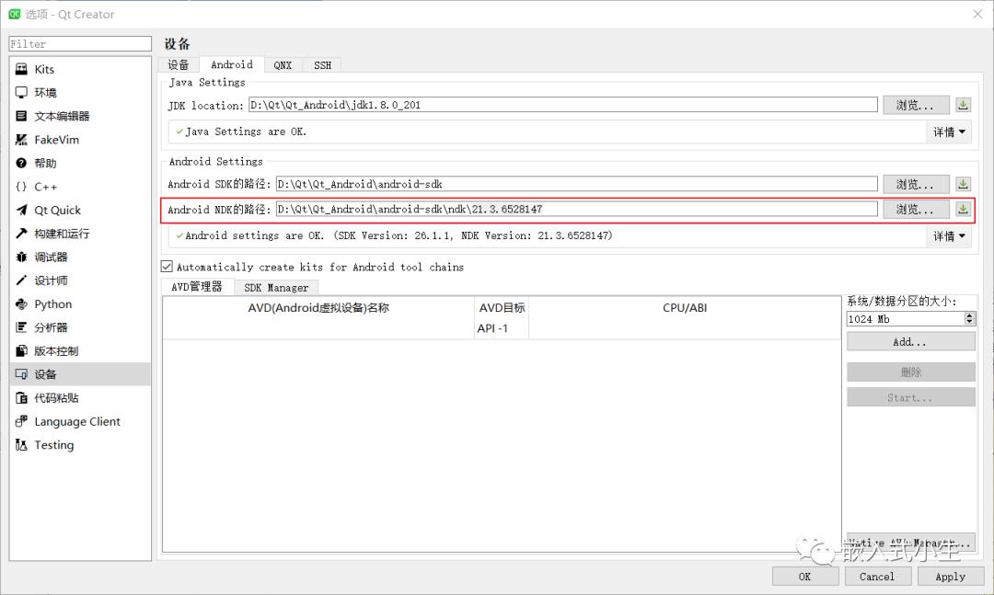
Task: Download Android SDK via green arrow icon
Action: click(x=963, y=185)
